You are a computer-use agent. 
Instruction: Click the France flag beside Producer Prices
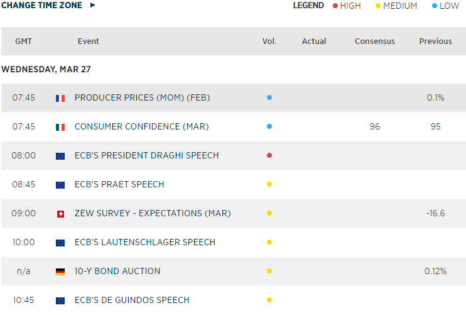click(x=60, y=98)
